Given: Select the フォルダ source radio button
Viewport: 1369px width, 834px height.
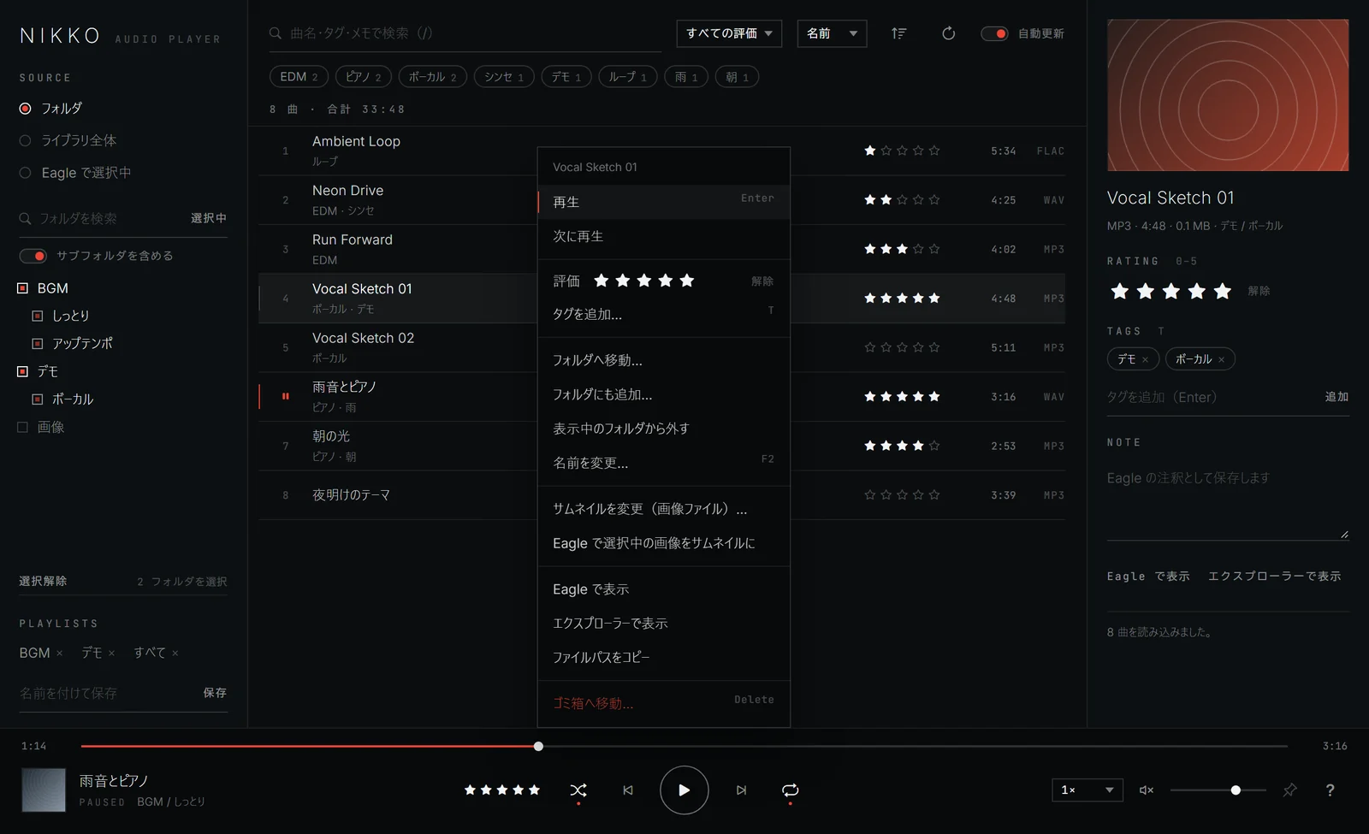Looking at the screenshot, I should (x=26, y=109).
